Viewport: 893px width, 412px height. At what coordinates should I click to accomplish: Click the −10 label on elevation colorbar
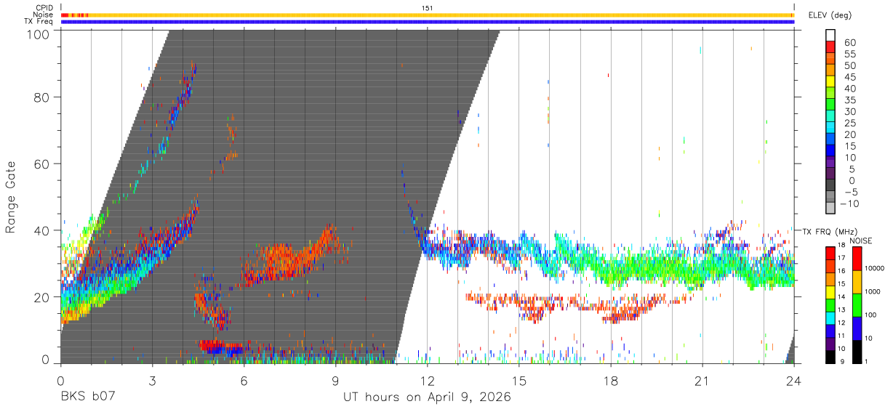tap(850, 204)
